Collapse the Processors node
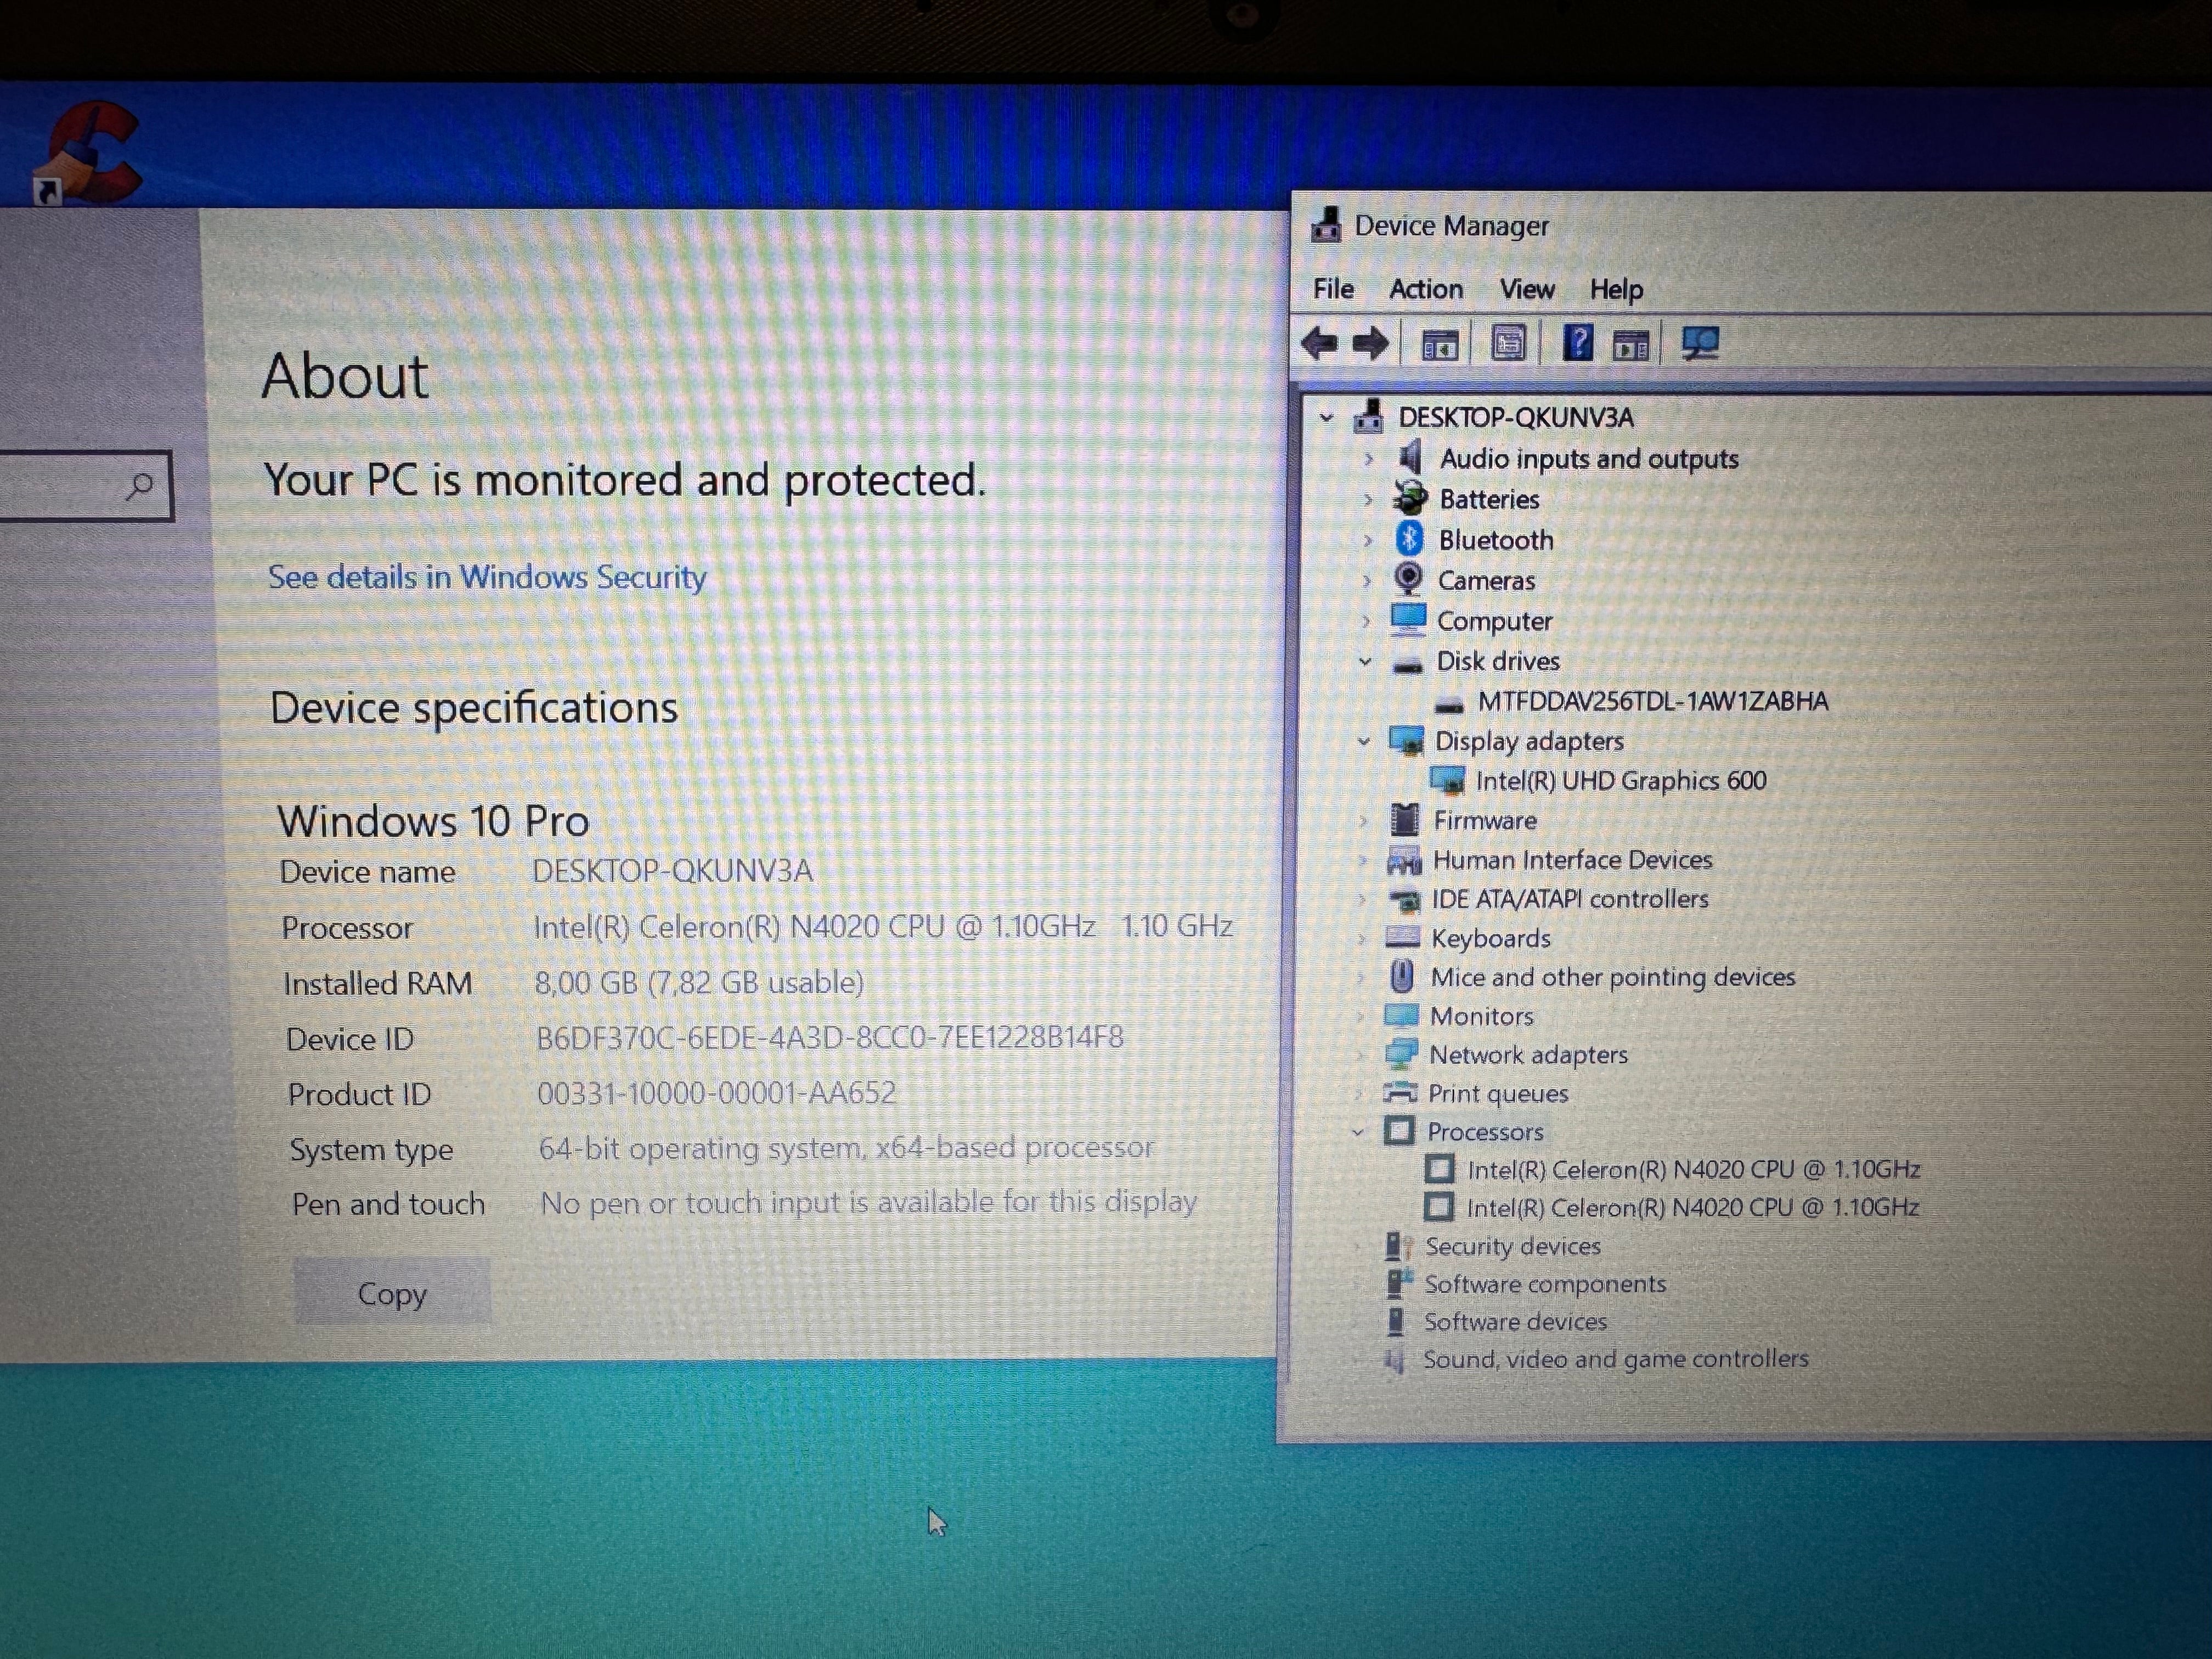2212x1659 pixels. point(1358,1132)
